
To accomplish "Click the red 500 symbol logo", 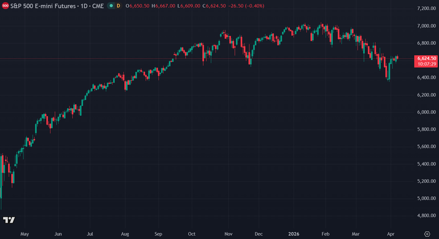I will 5,6.
